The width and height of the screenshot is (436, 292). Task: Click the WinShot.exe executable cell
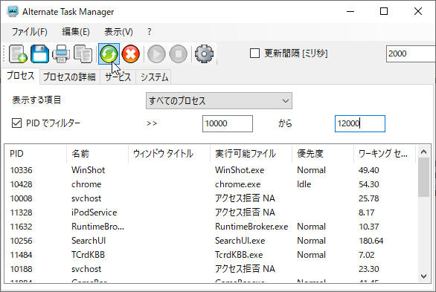(240, 170)
